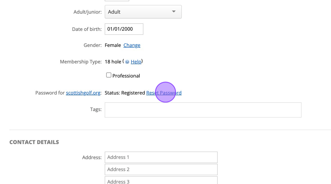Click the '18 hole' membership text
This screenshot has height=184, width=331.
click(x=113, y=62)
